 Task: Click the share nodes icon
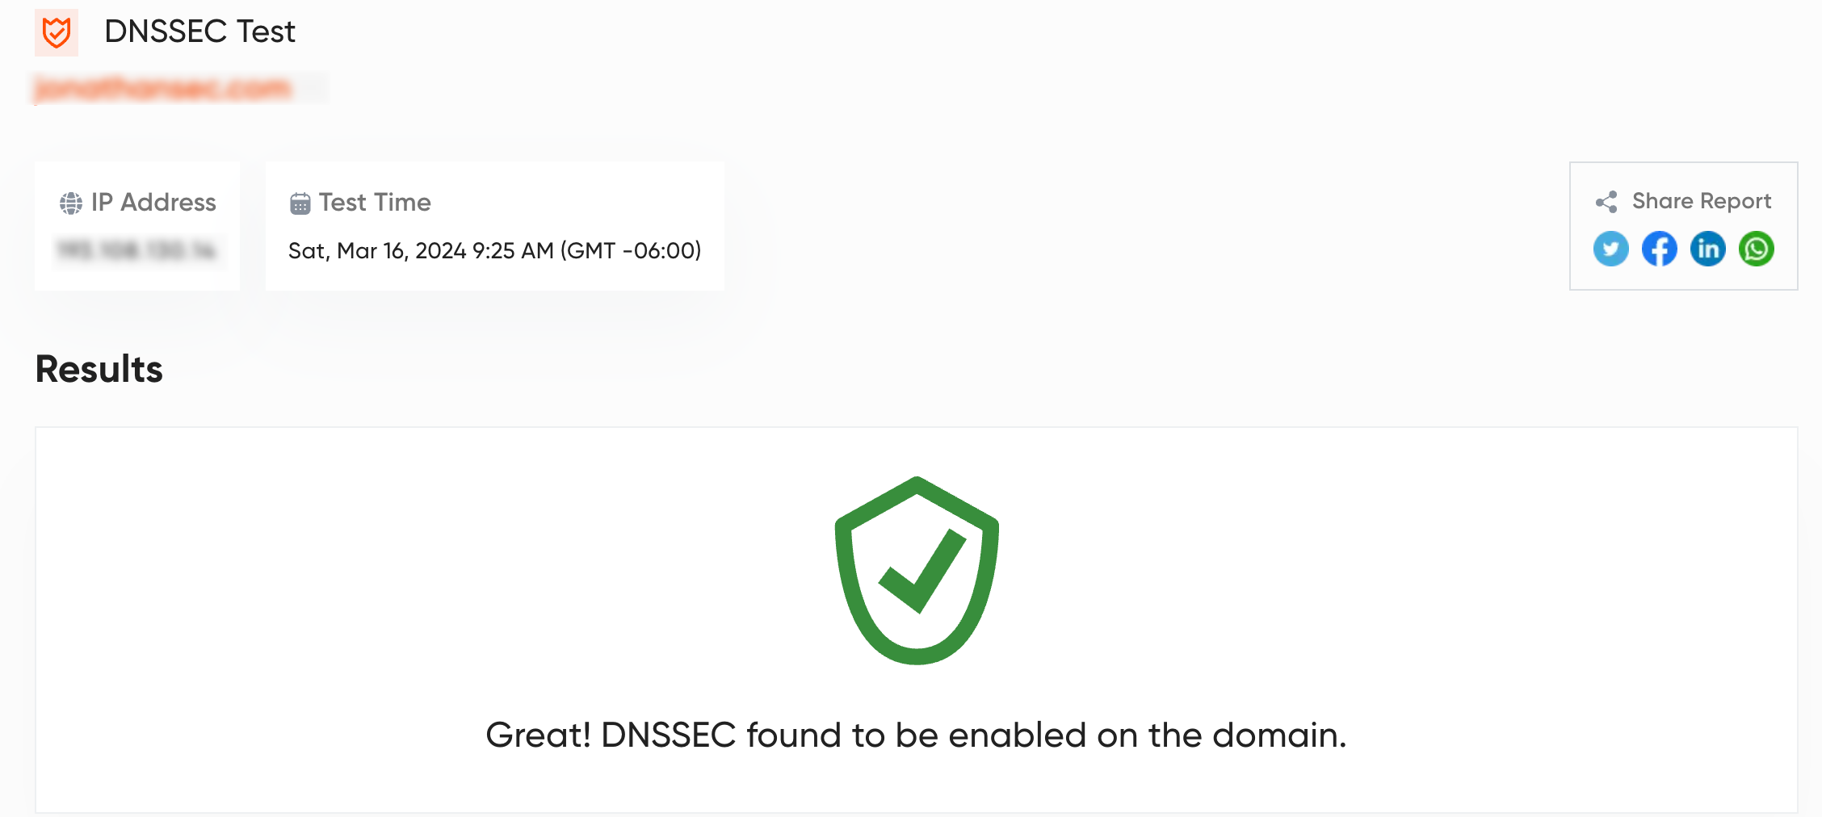(x=1606, y=202)
